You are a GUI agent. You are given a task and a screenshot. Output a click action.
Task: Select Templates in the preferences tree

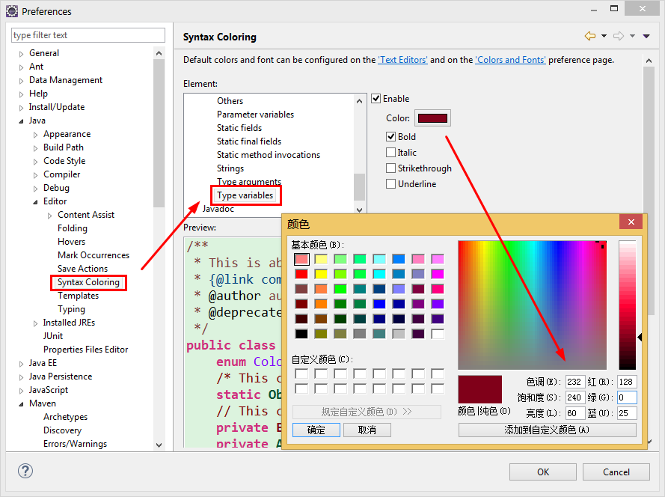pyautogui.click(x=78, y=296)
